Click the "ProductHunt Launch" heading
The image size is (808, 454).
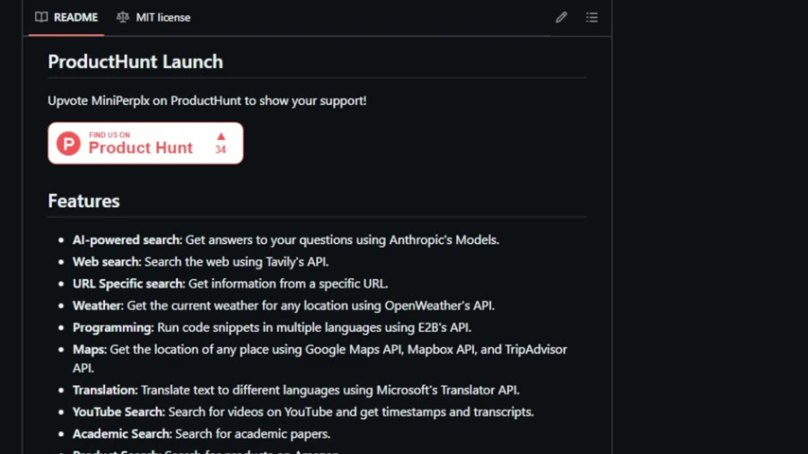[135, 61]
